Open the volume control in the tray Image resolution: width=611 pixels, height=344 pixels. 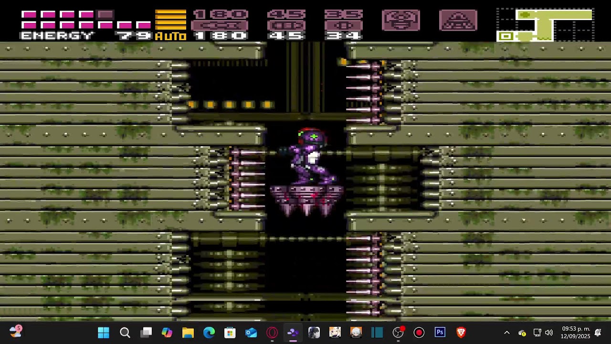(x=549, y=333)
